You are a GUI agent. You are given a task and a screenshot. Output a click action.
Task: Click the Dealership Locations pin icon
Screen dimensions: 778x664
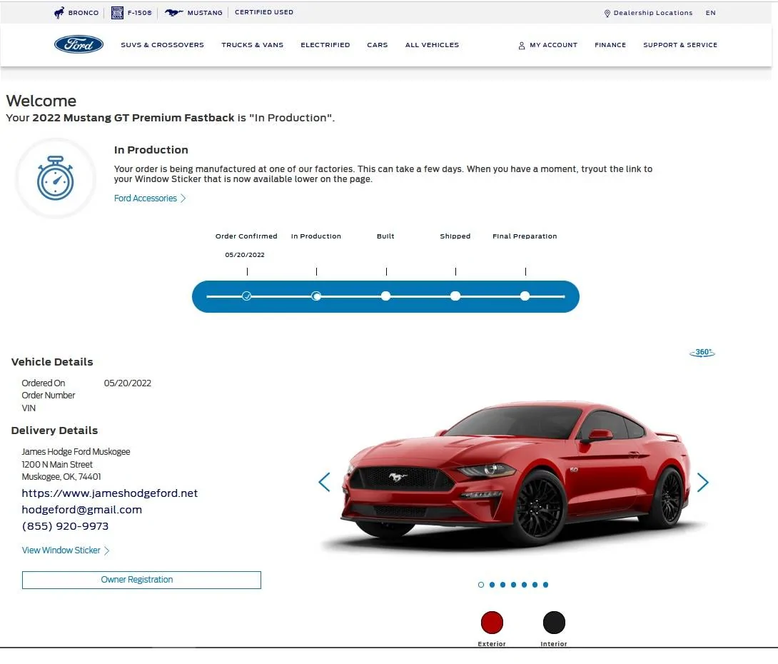pyautogui.click(x=607, y=14)
